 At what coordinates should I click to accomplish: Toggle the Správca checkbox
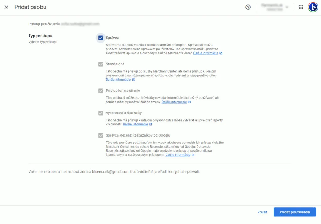click(101, 38)
